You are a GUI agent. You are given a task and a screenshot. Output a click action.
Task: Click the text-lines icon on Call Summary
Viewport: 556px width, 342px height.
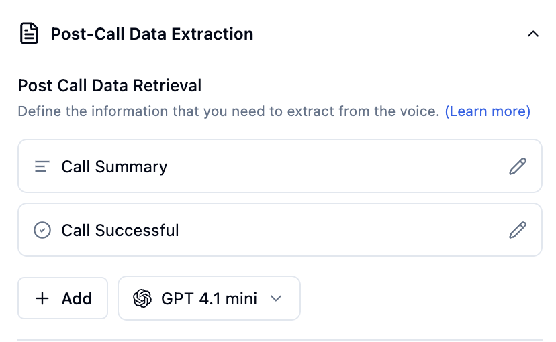pos(42,166)
